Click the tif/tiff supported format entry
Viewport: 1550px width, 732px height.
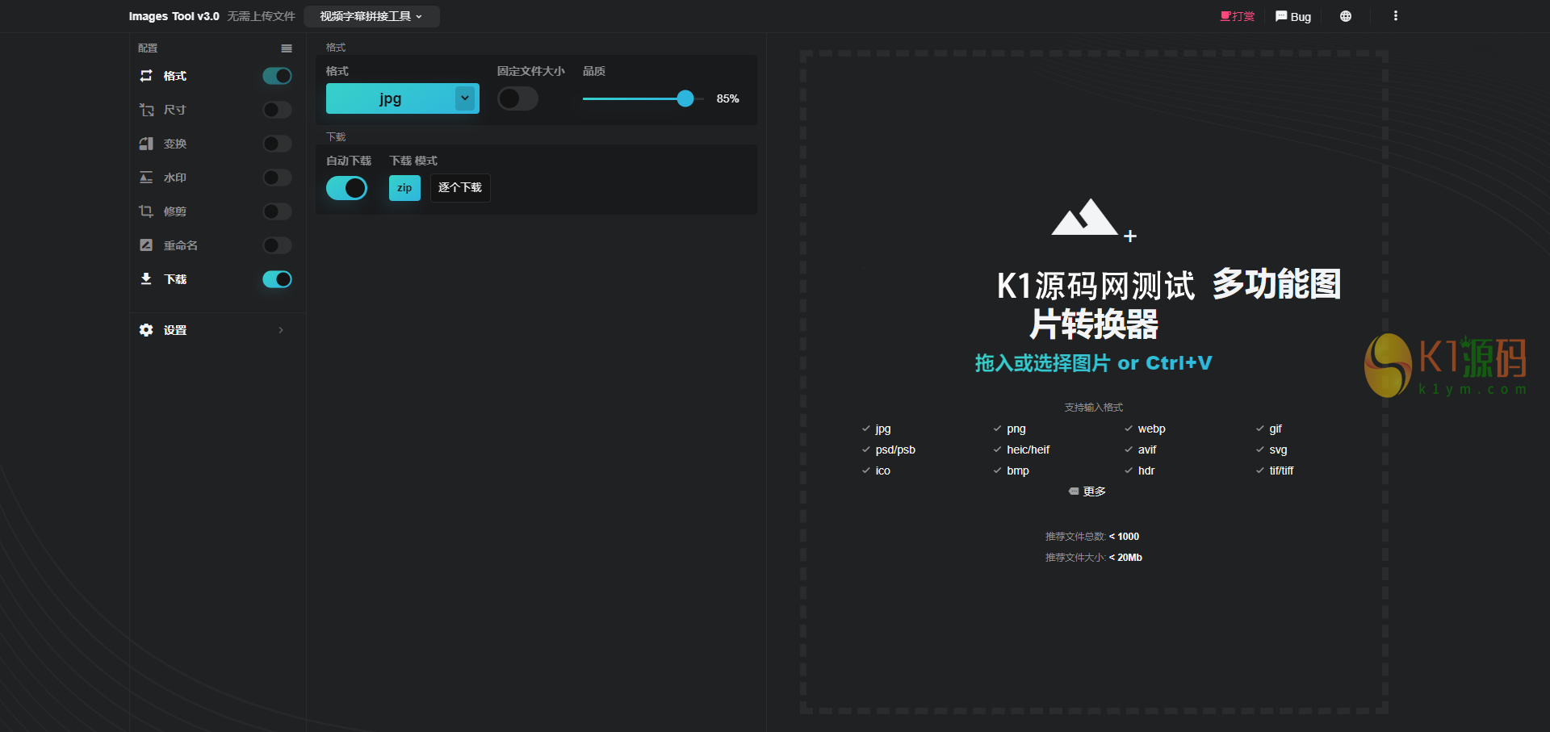1275,471
